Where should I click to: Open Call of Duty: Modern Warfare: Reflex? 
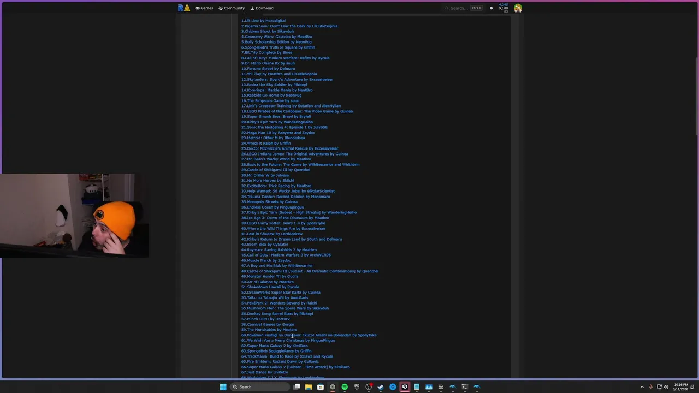[286, 58]
